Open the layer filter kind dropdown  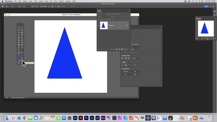[101, 14]
